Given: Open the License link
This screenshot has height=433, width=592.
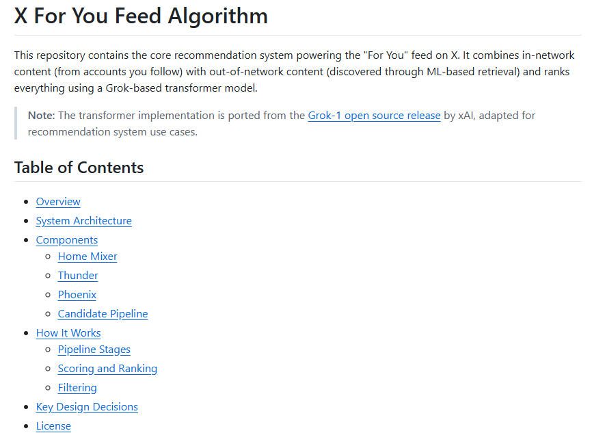Looking at the screenshot, I should pos(53,426).
